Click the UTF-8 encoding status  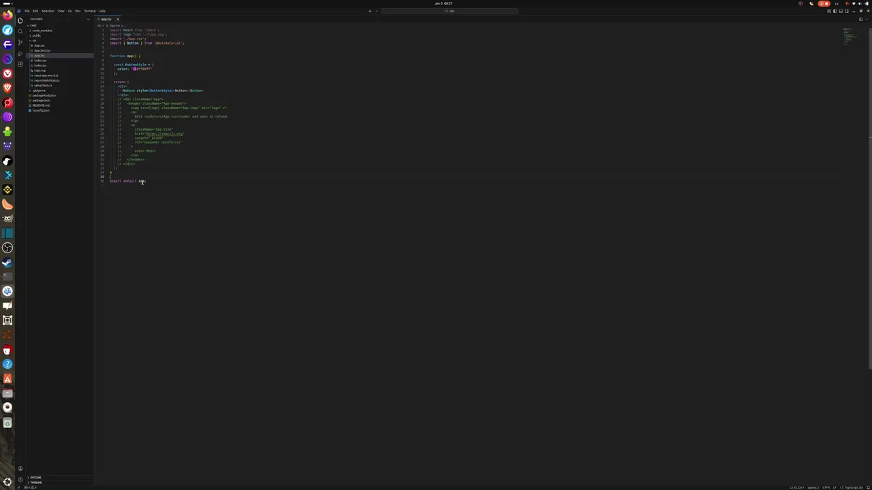(826, 487)
